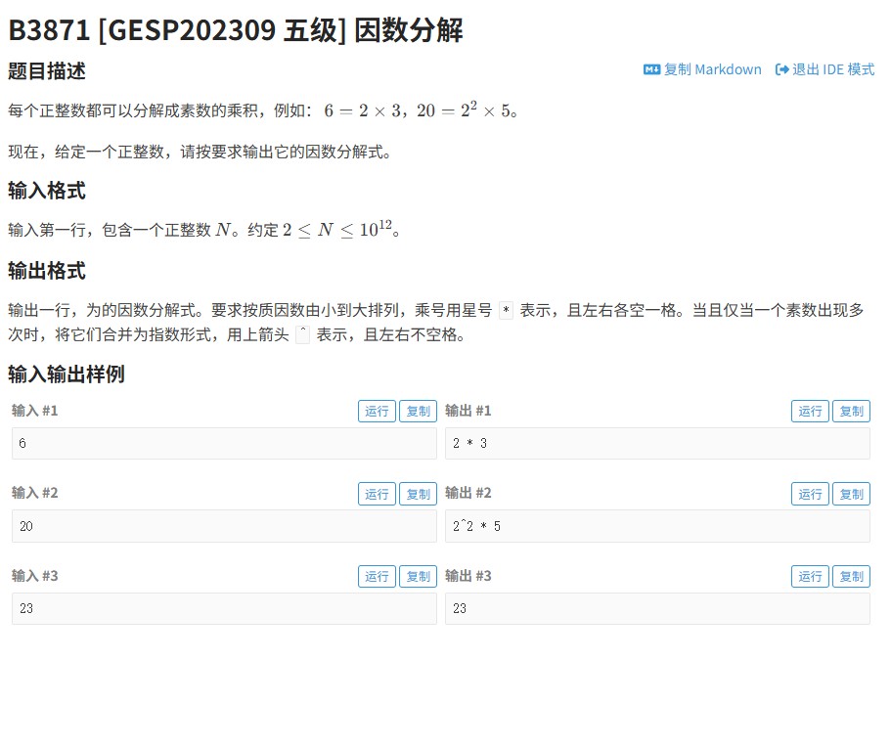
Task: Click 运行 button for 输出 #1
Action: pos(810,412)
